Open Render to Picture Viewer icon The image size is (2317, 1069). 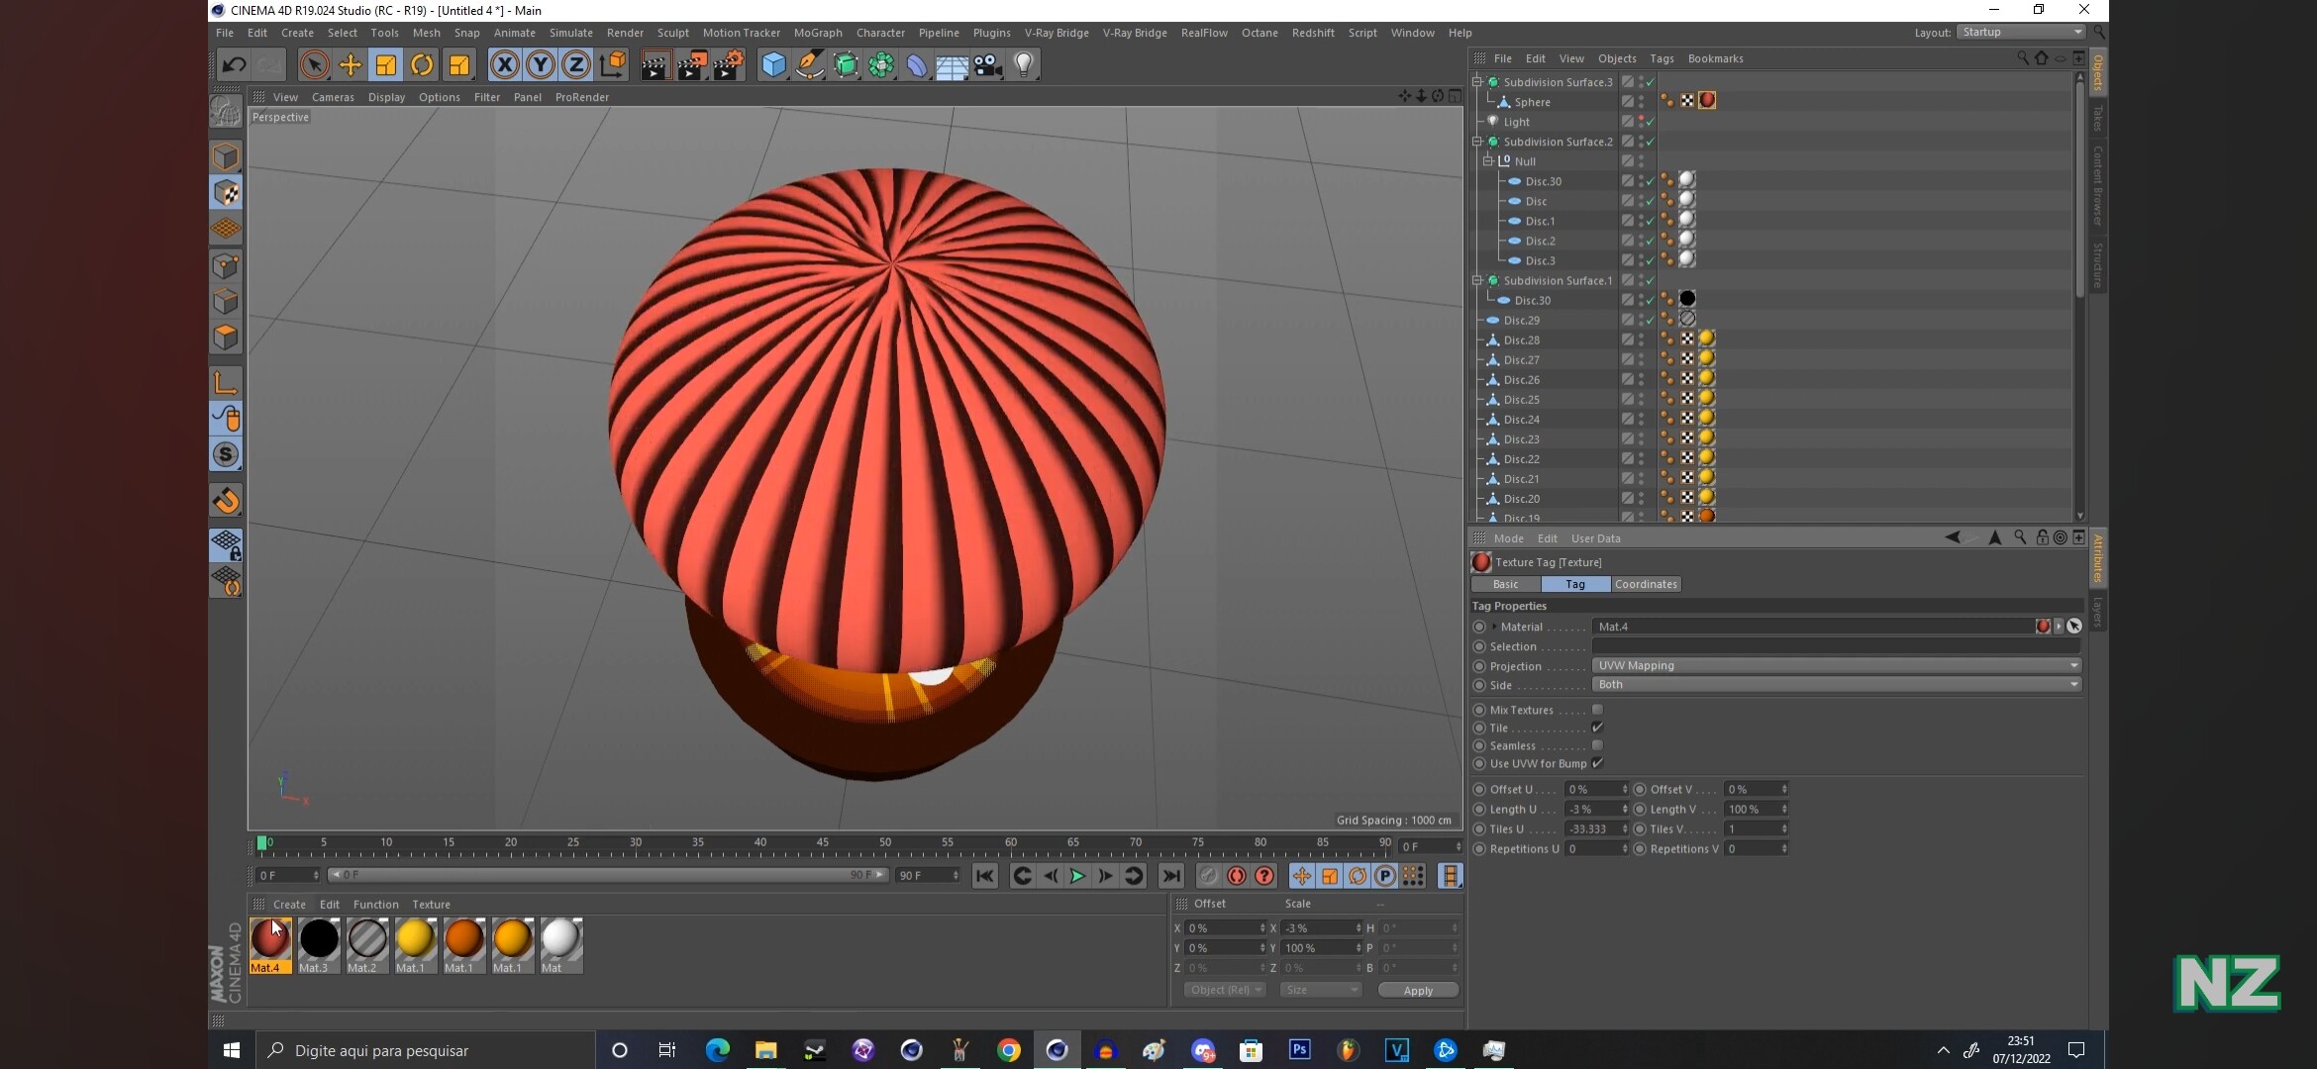[x=691, y=65]
